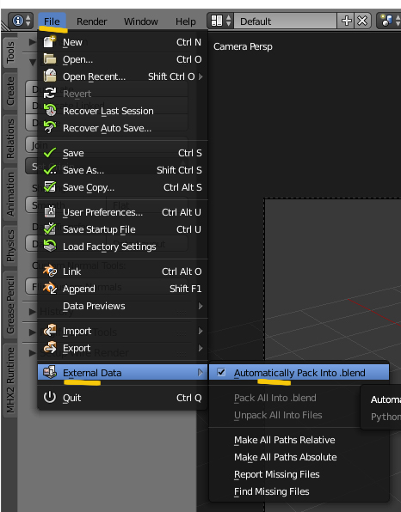Open the editor type dropdown arrows
This screenshot has width=401, height=512.
click(x=28, y=21)
